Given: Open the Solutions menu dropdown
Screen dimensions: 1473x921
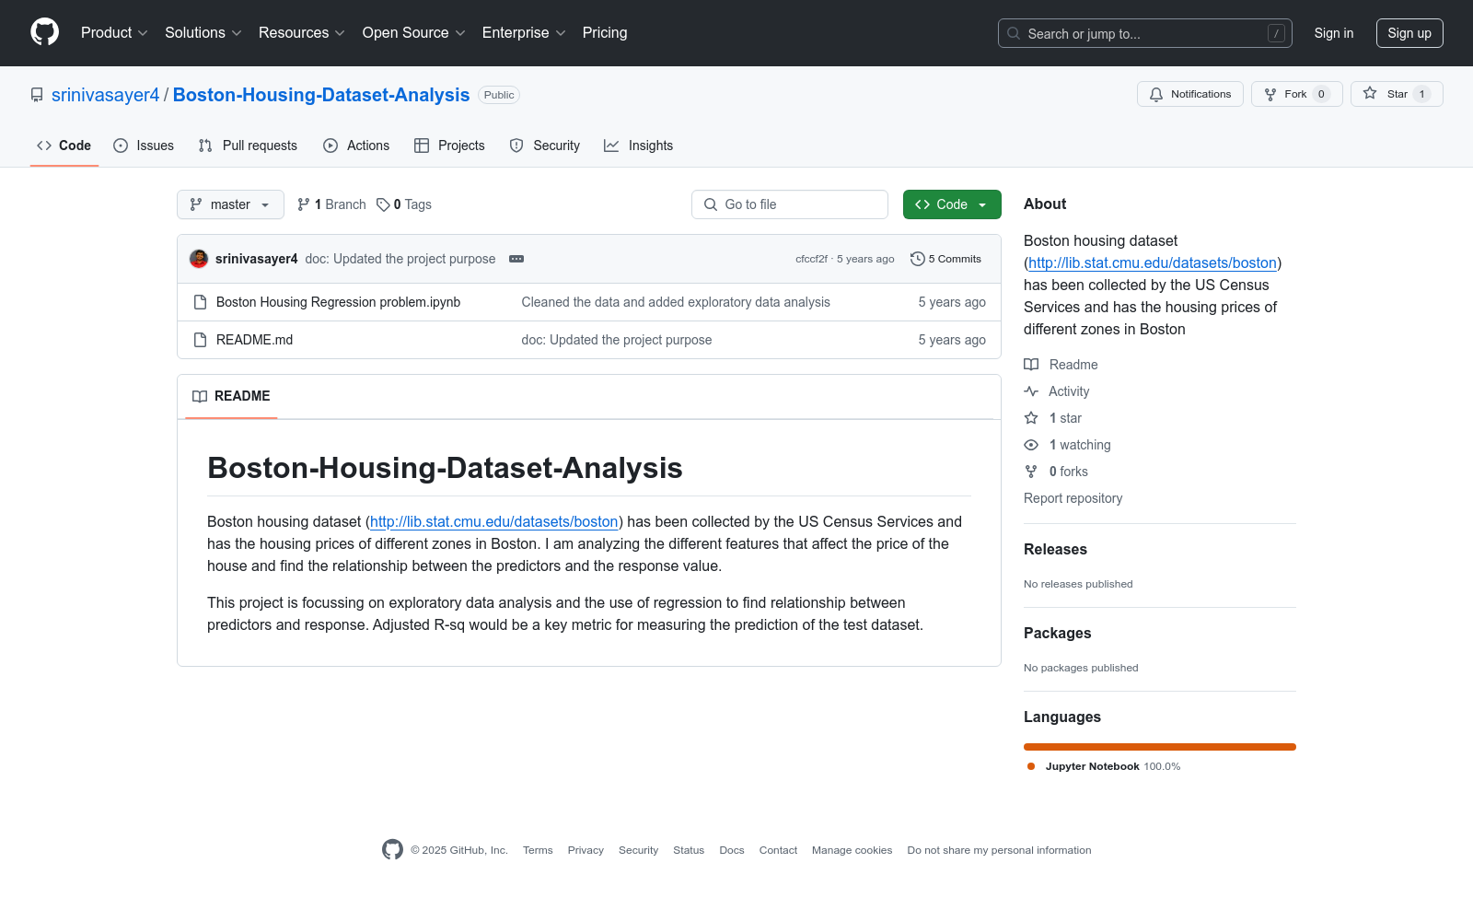Looking at the screenshot, I should pyautogui.click(x=203, y=32).
